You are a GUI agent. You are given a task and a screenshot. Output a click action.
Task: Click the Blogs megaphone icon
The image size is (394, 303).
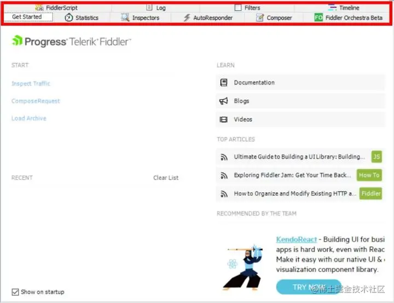(224, 101)
